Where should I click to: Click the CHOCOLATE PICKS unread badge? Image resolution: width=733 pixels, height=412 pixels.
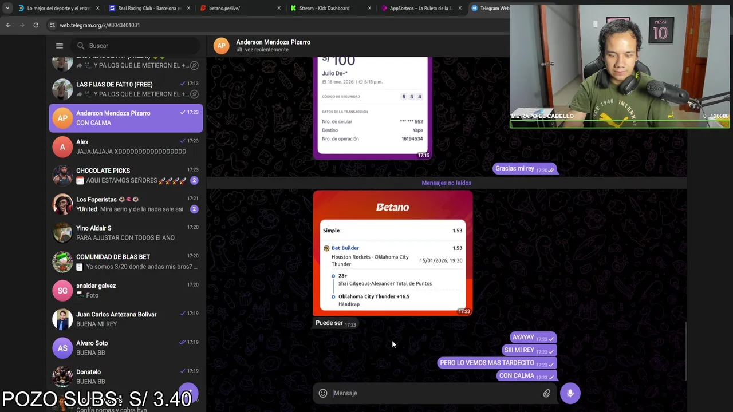pos(194,180)
